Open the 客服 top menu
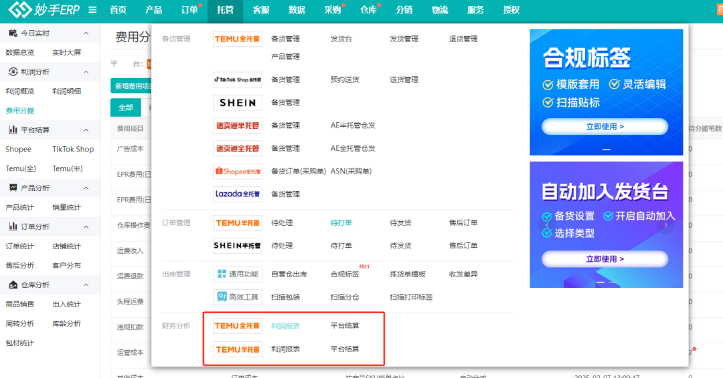 coord(261,9)
